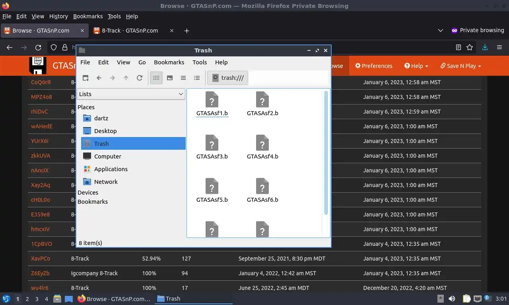
Task: Open Firefox History menu
Action: pyautogui.click(x=58, y=16)
